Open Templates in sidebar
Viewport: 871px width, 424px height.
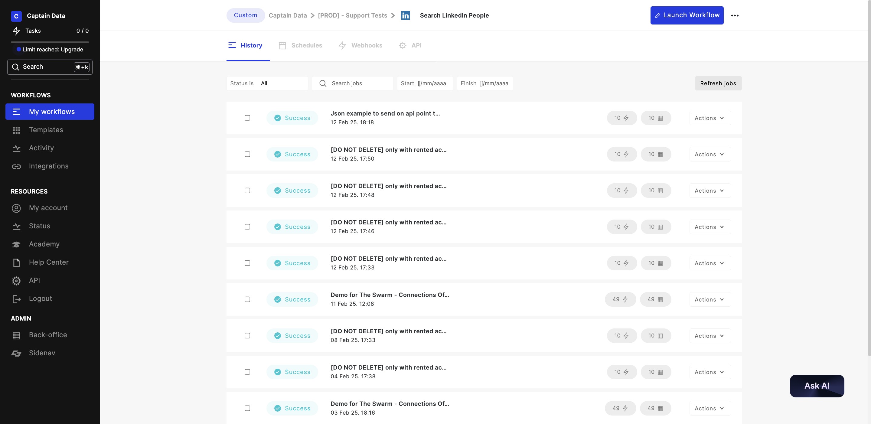pos(50,130)
